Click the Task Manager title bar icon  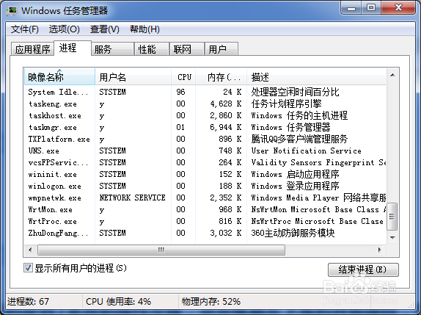(x=12, y=11)
